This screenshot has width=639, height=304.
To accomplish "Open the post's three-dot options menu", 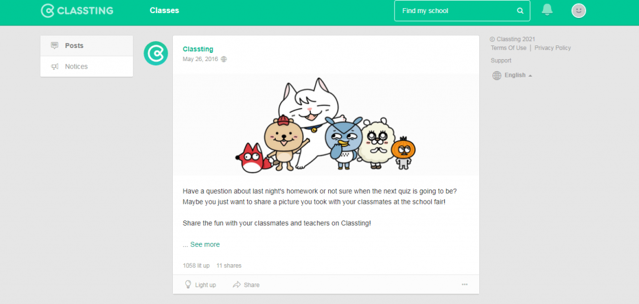I will [x=464, y=285].
